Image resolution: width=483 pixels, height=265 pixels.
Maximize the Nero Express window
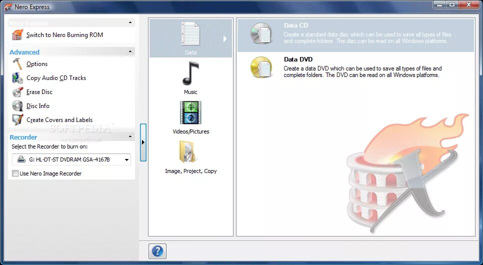coord(452,4)
